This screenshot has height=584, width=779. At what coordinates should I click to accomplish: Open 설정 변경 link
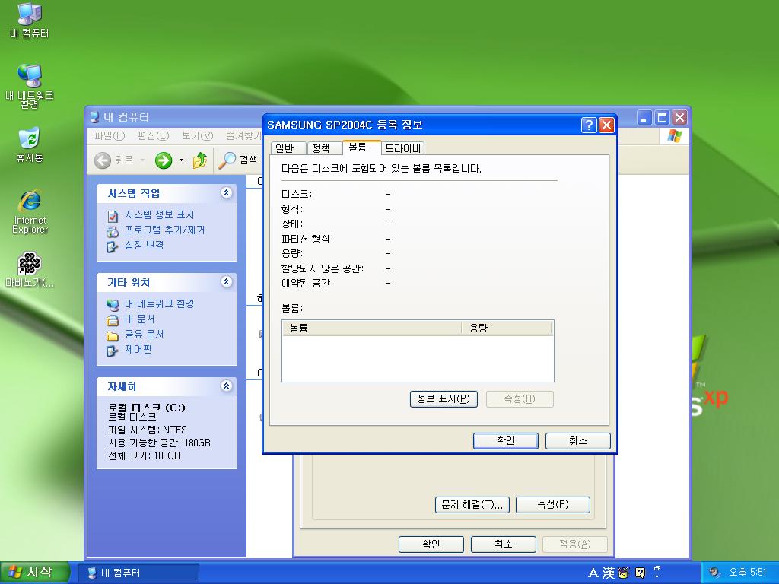(144, 245)
